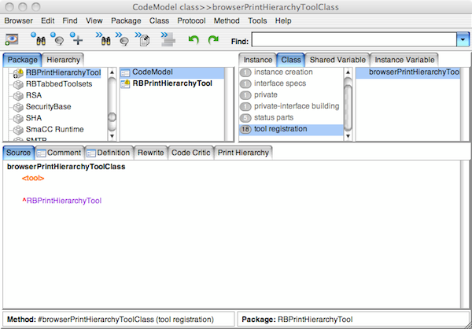Viewport: 472px width, 329px height.
Task: Open the Class menu
Action: [x=159, y=20]
